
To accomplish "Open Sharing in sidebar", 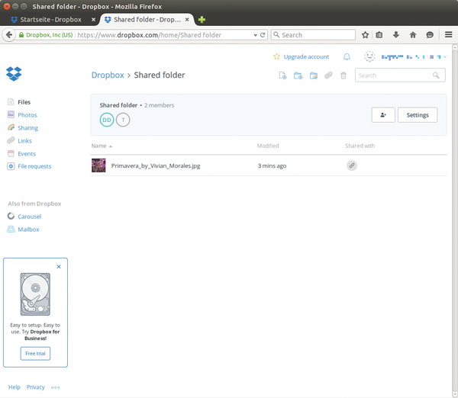I will [x=28, y=128].
